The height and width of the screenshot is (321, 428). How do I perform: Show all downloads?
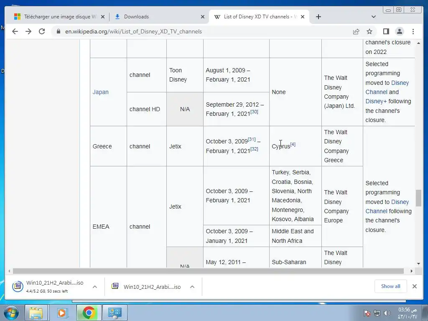coord(391,286)
